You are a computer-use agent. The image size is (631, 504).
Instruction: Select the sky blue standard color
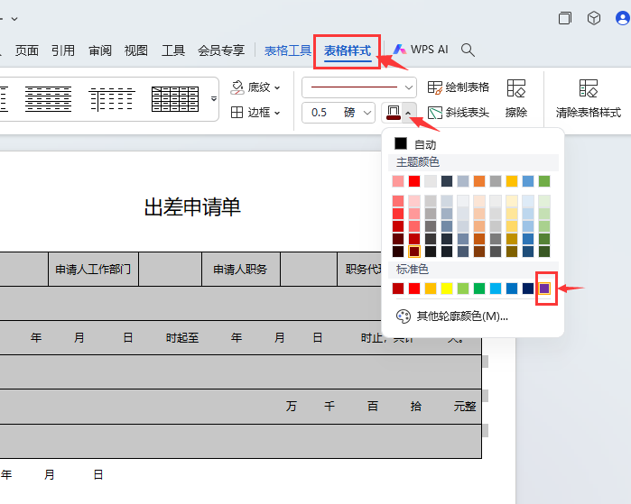(x=496, y=289)
